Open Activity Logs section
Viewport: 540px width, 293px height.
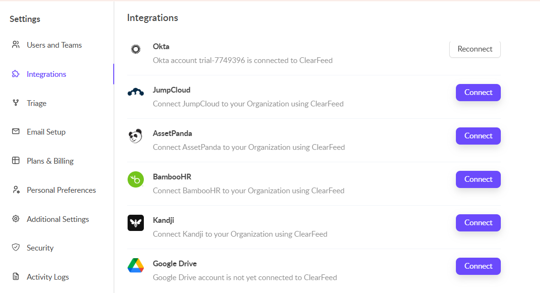[x=48, y=277]
